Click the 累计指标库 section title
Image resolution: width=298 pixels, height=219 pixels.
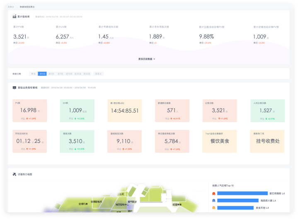[x=24, y=17]
